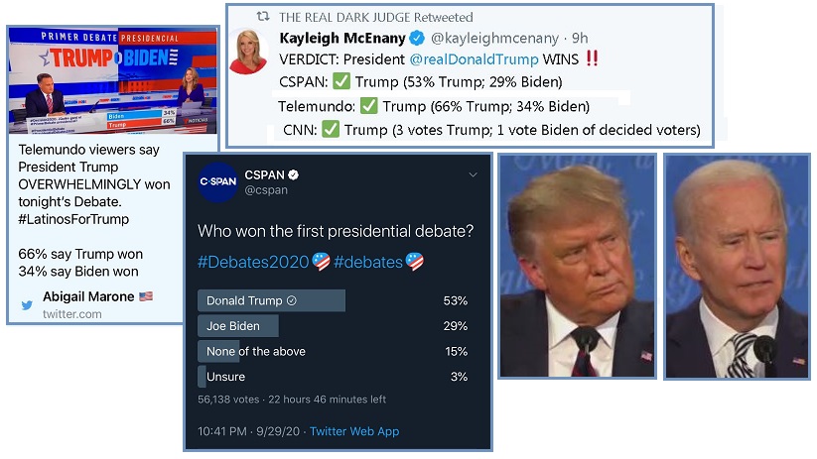Click the Donald Trump 53% poll bar

pos(271,300)
